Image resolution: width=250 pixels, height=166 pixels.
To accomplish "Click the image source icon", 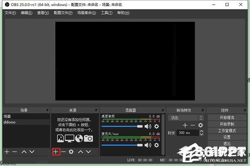I will click(x=60, y=138).
